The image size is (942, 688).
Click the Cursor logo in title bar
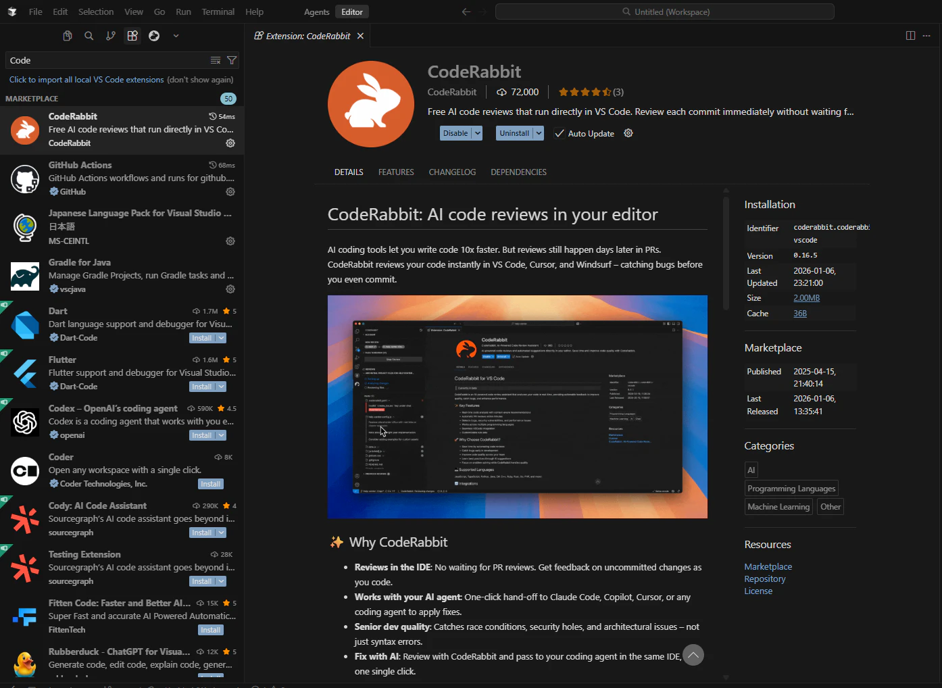12,11
